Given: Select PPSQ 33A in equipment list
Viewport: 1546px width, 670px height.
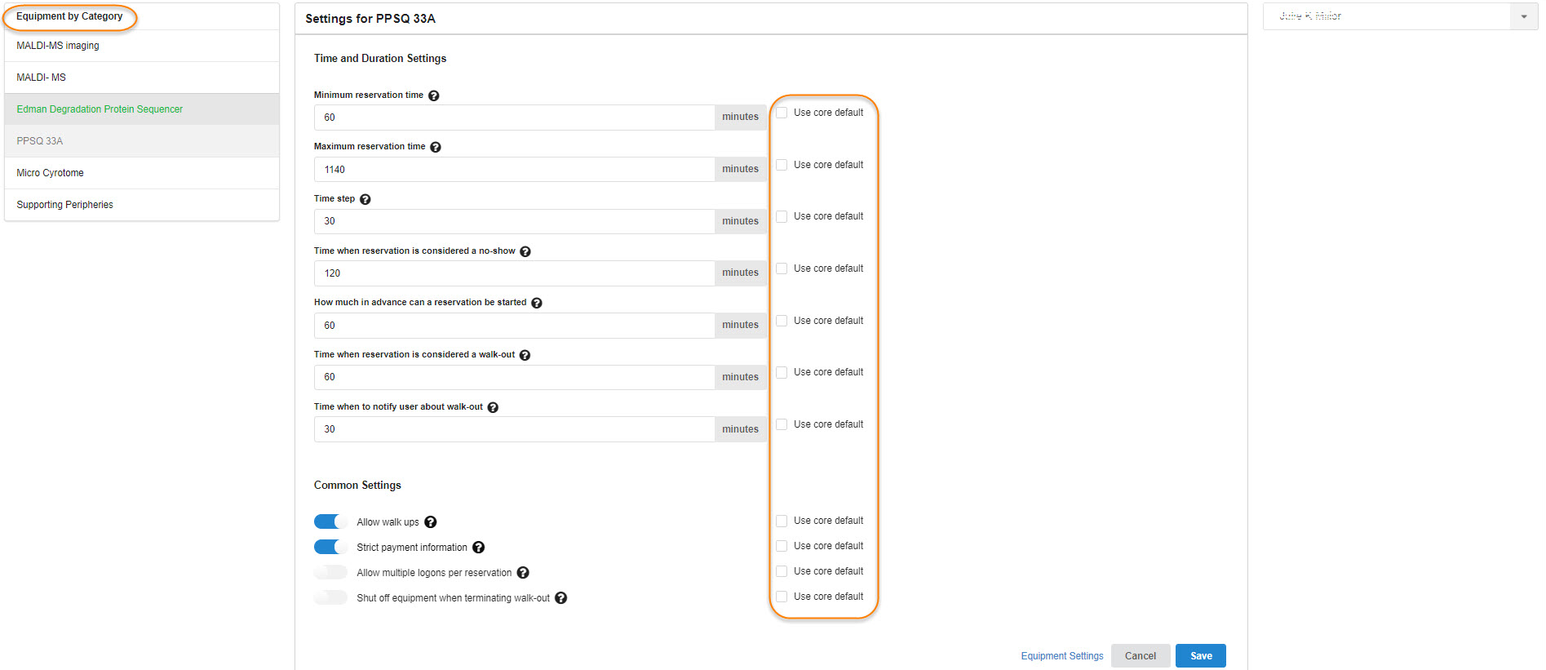Looking at the screenshot, I should [40, 141].
